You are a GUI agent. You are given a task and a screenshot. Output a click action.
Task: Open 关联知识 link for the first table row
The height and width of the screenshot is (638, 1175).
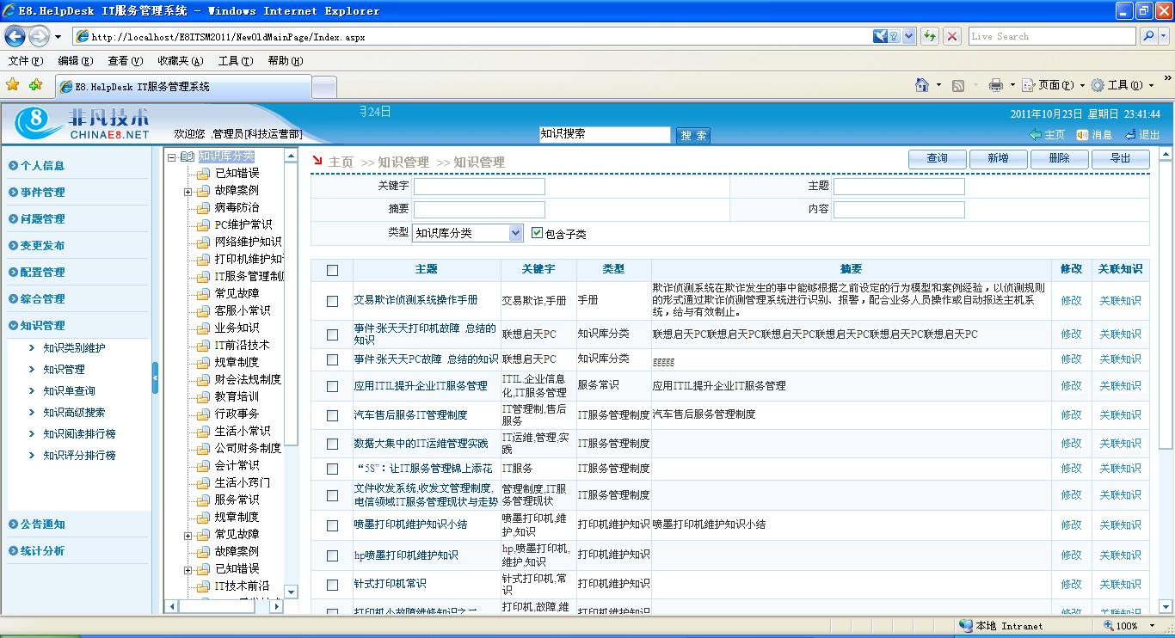point(1120,301)
